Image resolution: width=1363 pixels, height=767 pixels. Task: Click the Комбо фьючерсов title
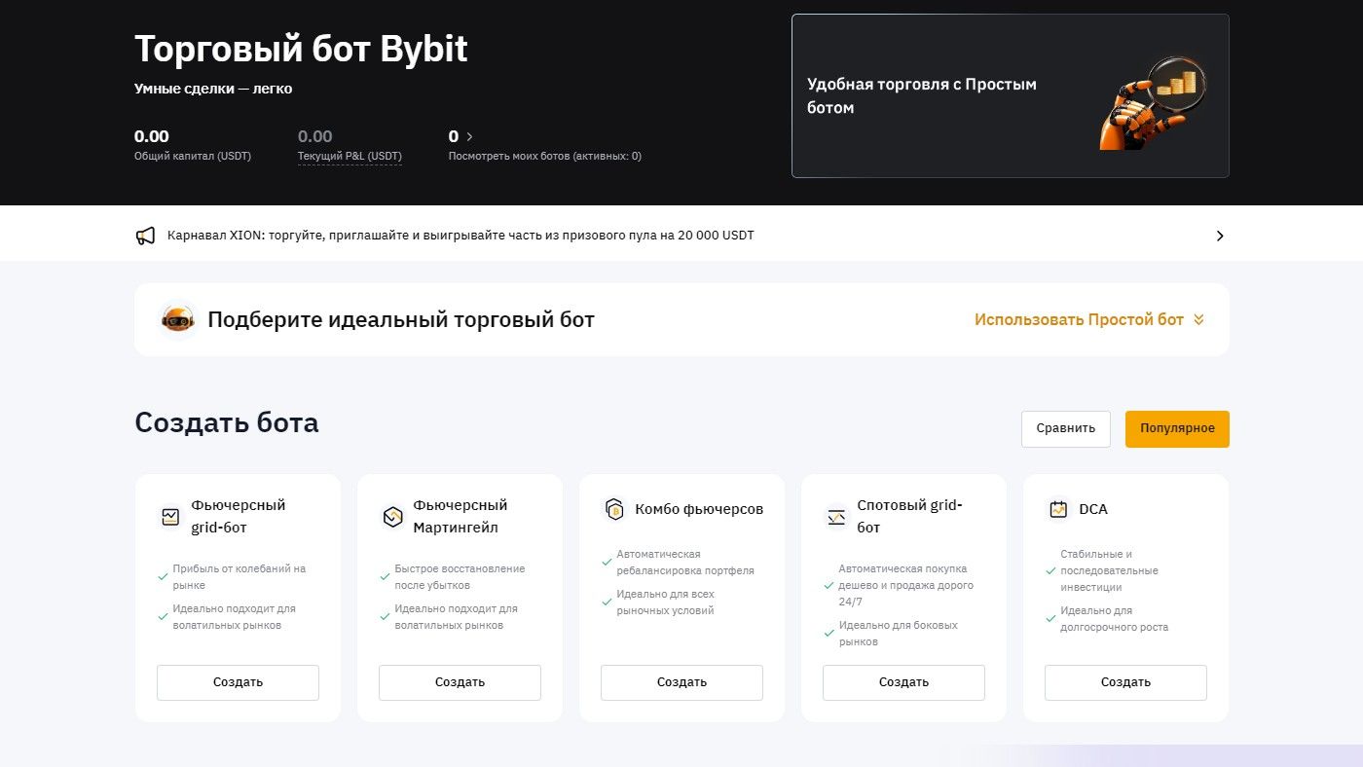[699, 509]
